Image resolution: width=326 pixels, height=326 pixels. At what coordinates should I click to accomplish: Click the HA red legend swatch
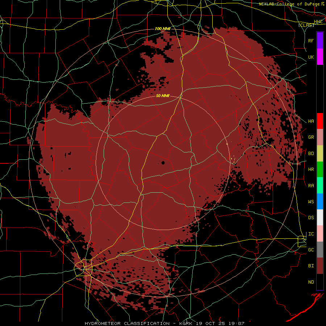pos(320,121)
